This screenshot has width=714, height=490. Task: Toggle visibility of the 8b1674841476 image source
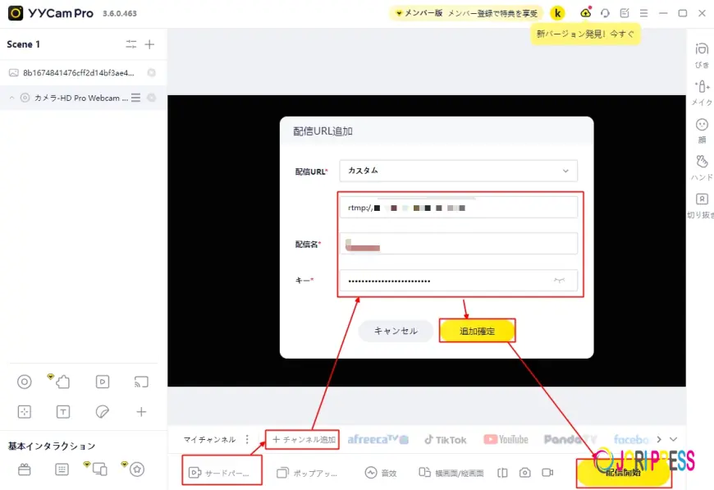[x=151, y=72]
